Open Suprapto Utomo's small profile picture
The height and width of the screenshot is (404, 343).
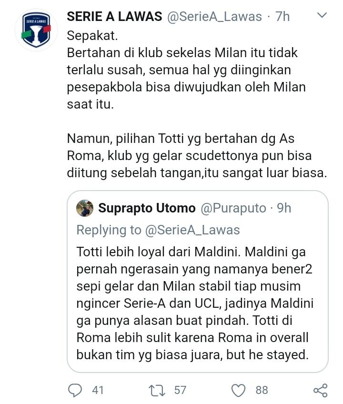(85, 208)
